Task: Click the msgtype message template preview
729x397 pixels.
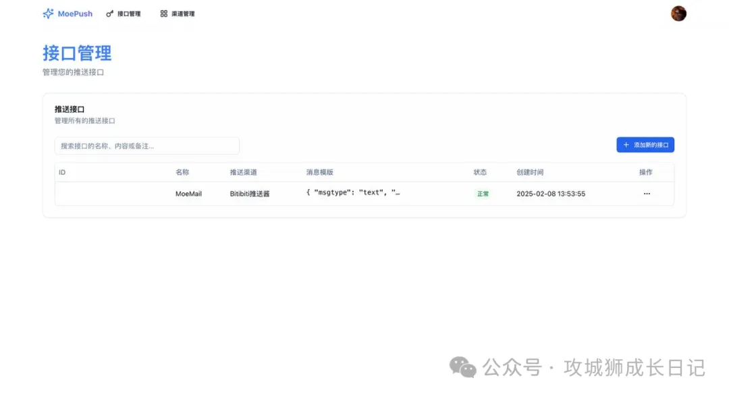Action: click(353, 193)
